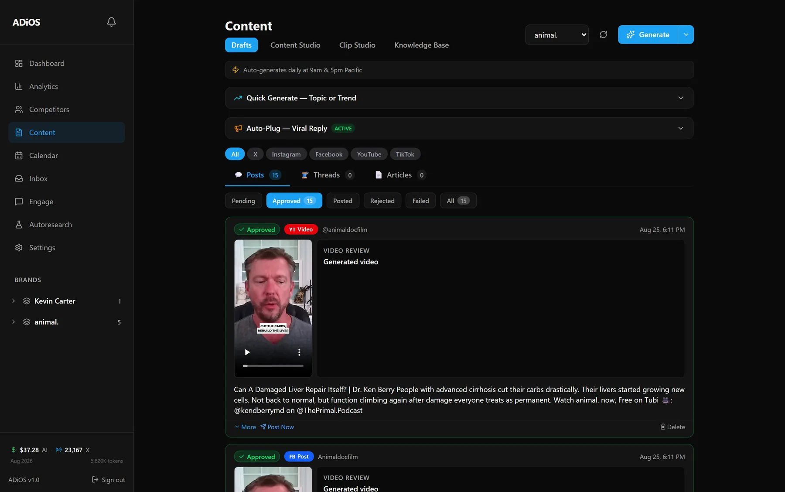Click the Generate button
The image size is (785, 492).
[x=648, y=34]
